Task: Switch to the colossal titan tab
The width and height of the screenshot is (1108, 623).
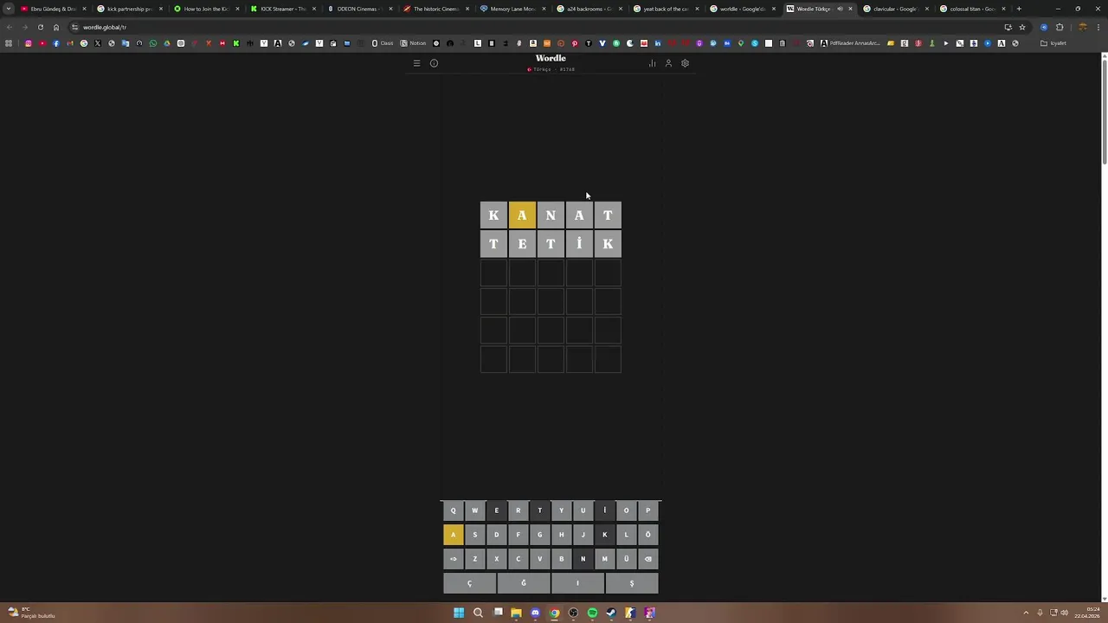Action: [x=971, y=9]
